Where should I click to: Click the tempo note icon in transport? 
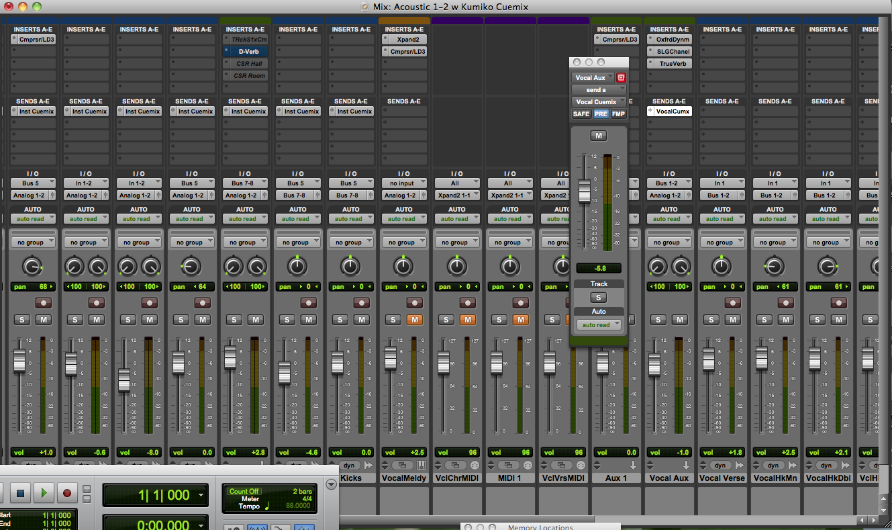(x=266, y=506)
